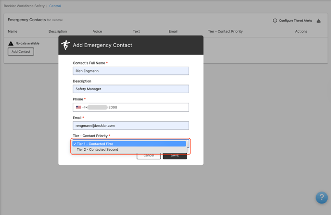The image size is (331, 215).
Task: Click the Tier - Contact Priority column header
Action: 225,31
